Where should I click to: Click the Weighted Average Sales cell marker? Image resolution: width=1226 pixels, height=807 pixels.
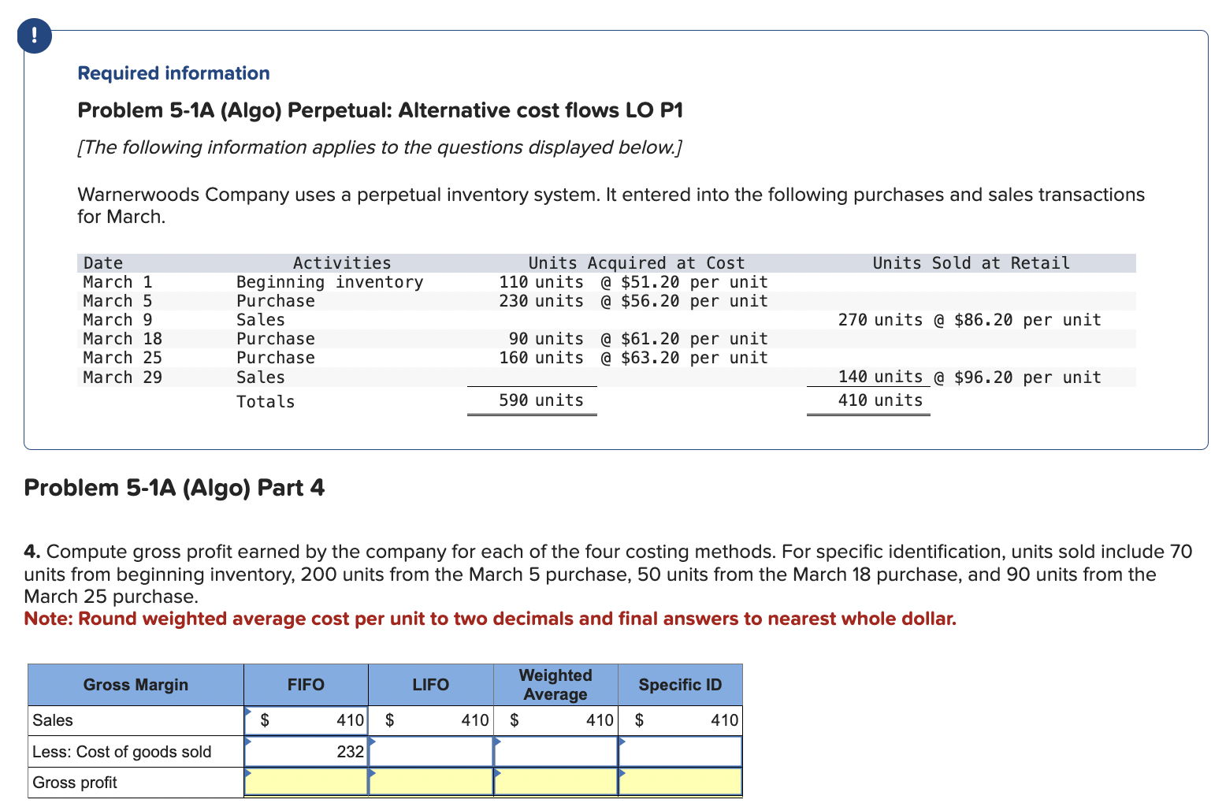tap(497, 712)
